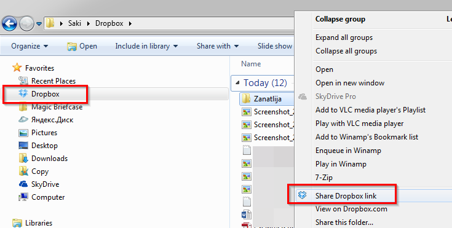The height and width of the screenshot is (228, 452).
Task: Click Collapse group in context menu
Action: (x=340, y=19)
